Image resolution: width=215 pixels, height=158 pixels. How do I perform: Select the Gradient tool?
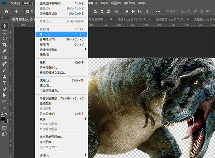(5, 57)
